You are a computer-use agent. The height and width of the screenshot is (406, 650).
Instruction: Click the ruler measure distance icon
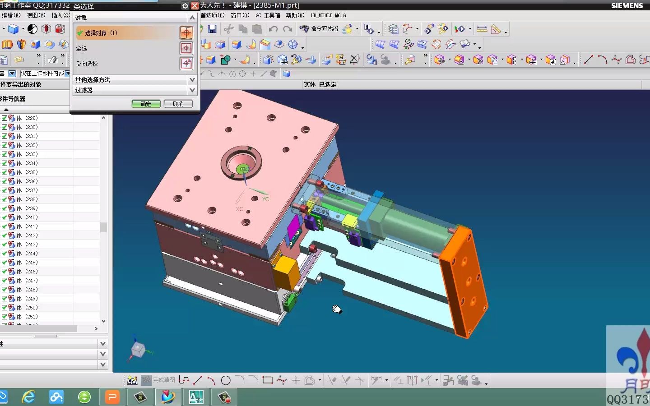(x=482, y=29)
